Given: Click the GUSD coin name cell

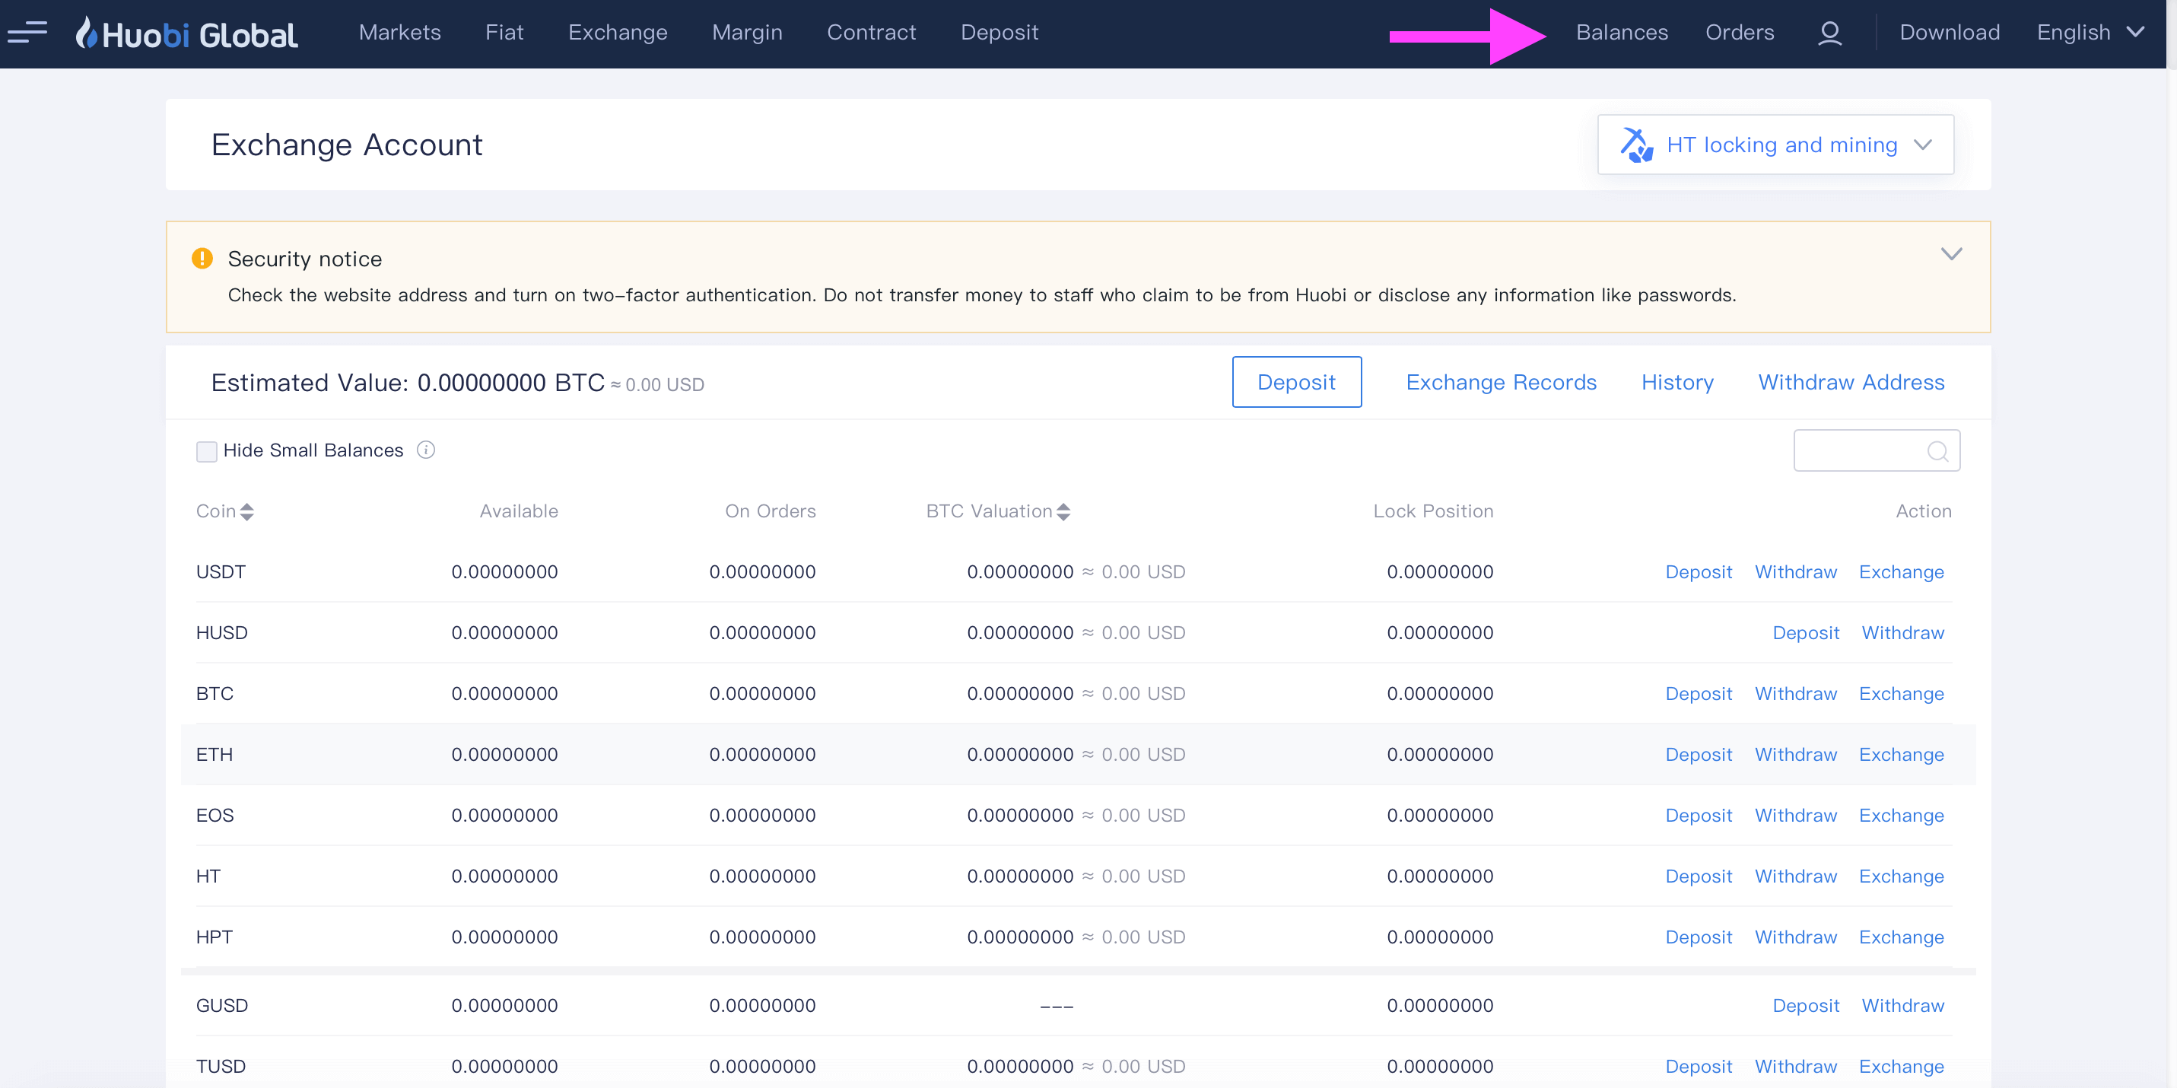Looking at the screenshot, I should (x=221, y=1005).
